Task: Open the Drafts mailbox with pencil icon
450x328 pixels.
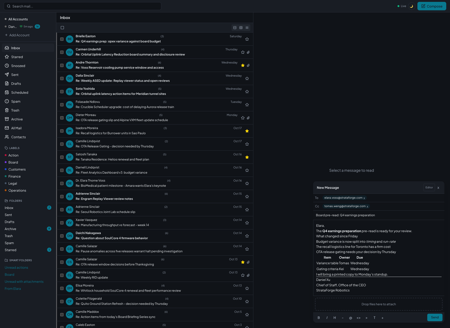Action: (x=28, y=84)
